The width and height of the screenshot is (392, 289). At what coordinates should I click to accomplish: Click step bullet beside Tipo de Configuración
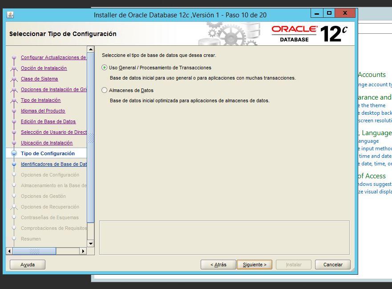click(x=14, y=153)
